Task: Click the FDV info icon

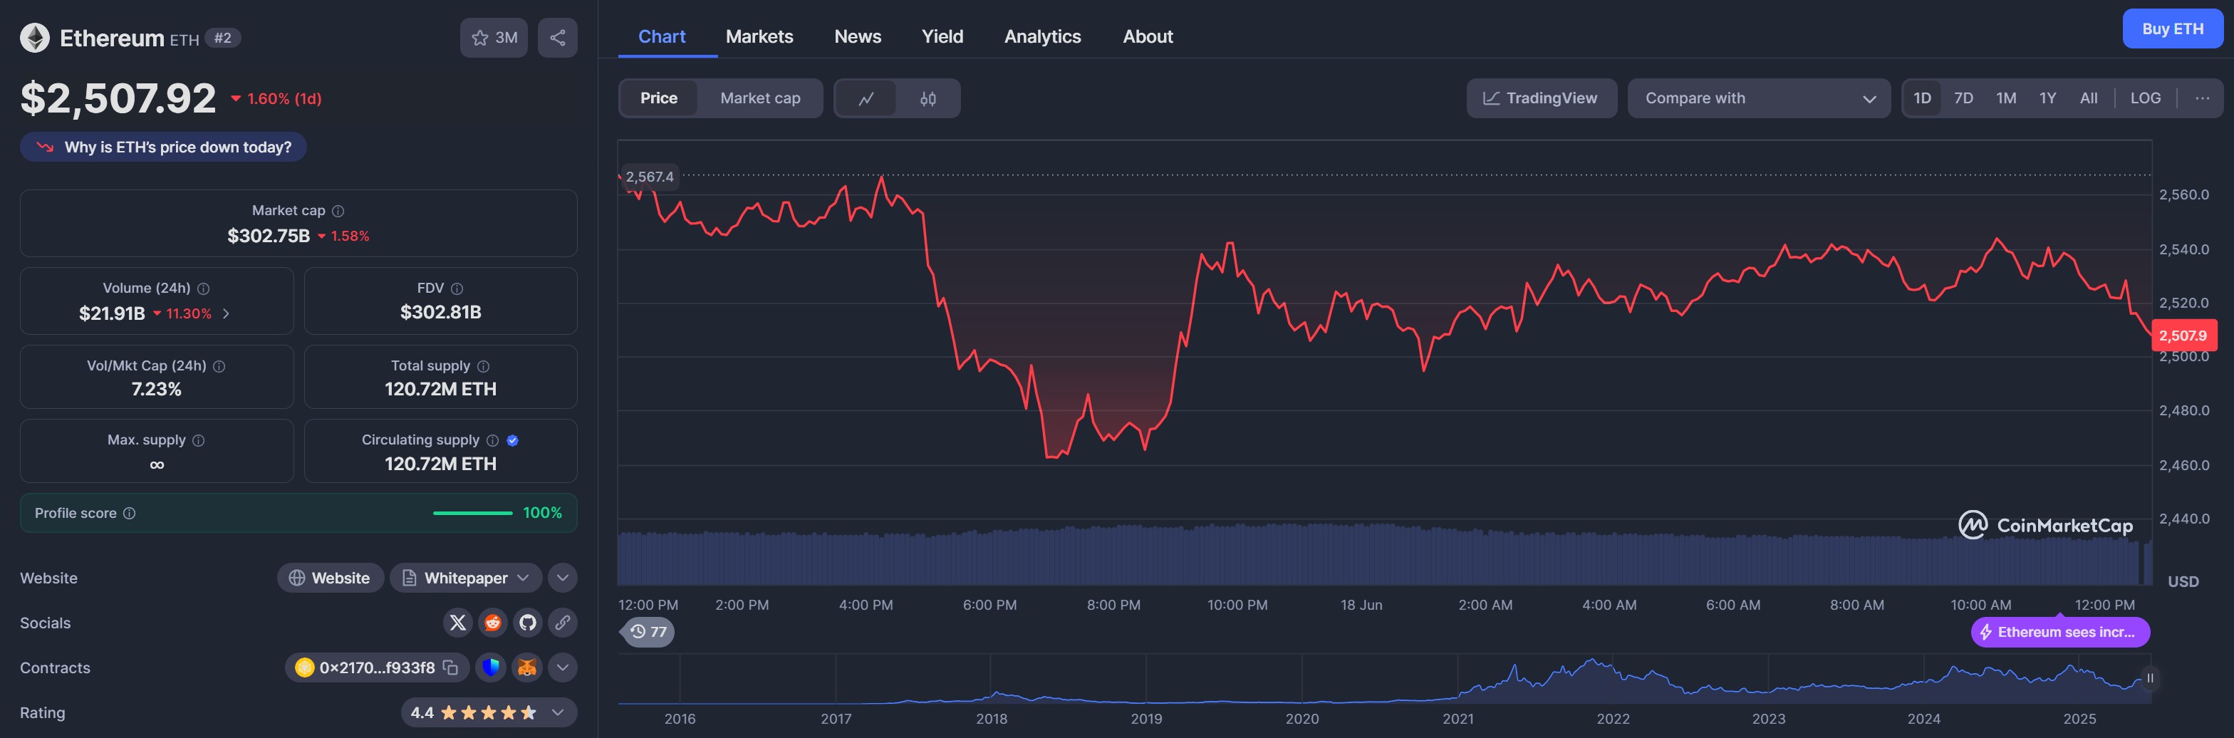Action: [x=457, y=289]
